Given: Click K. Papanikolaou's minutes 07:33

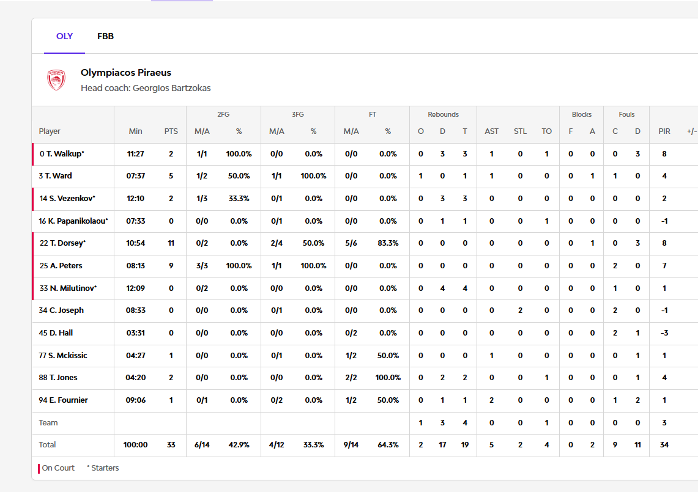Looking at the screenshot, I should coord(135,221).
